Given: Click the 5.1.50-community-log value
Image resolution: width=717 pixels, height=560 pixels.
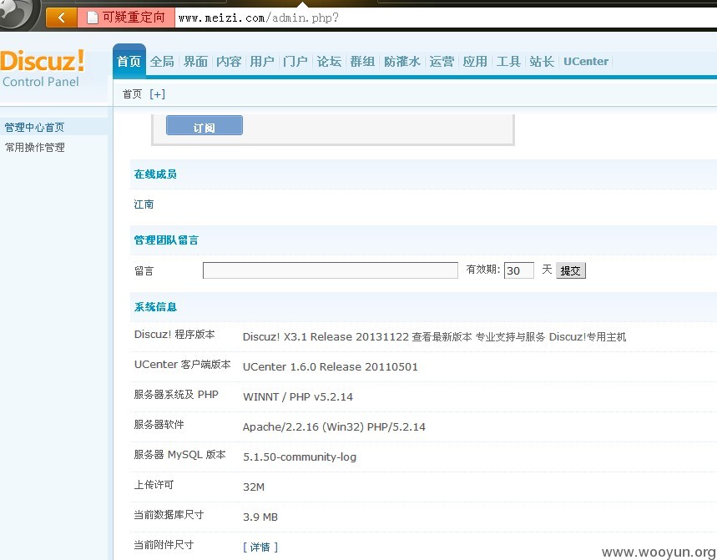Looking at the screenshot, I should pos(300,457).
